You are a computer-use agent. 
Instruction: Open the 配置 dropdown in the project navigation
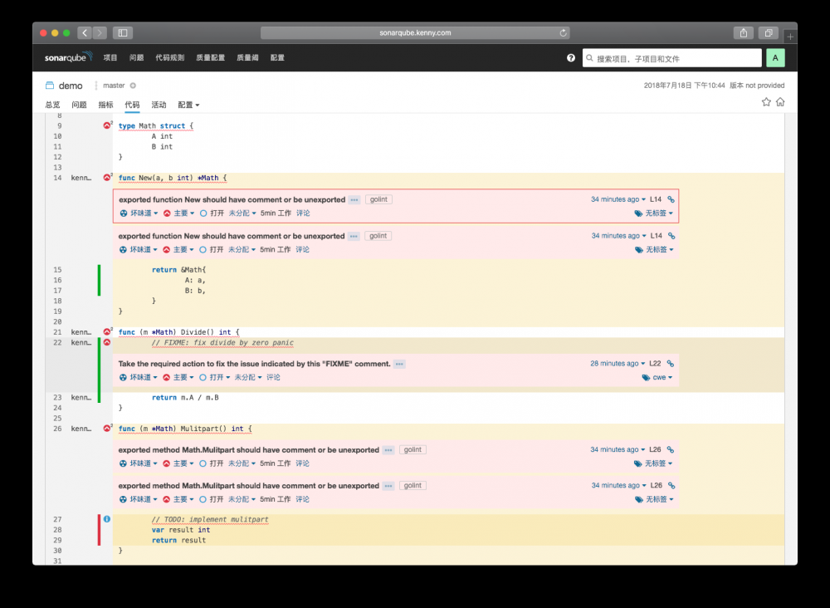187,105
